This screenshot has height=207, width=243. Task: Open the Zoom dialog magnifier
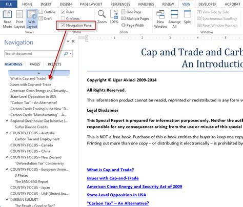click(x=102, y=17)
